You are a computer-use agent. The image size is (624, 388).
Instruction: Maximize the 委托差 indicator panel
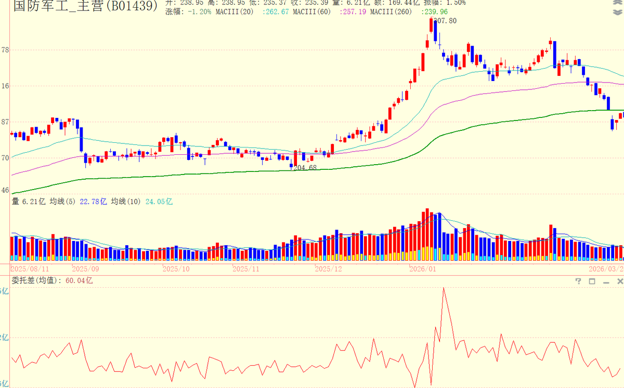click(592, 281)
